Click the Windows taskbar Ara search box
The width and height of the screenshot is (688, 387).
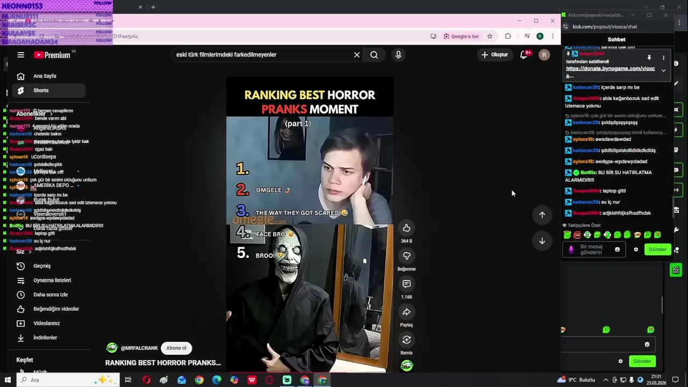coord(67,380)
